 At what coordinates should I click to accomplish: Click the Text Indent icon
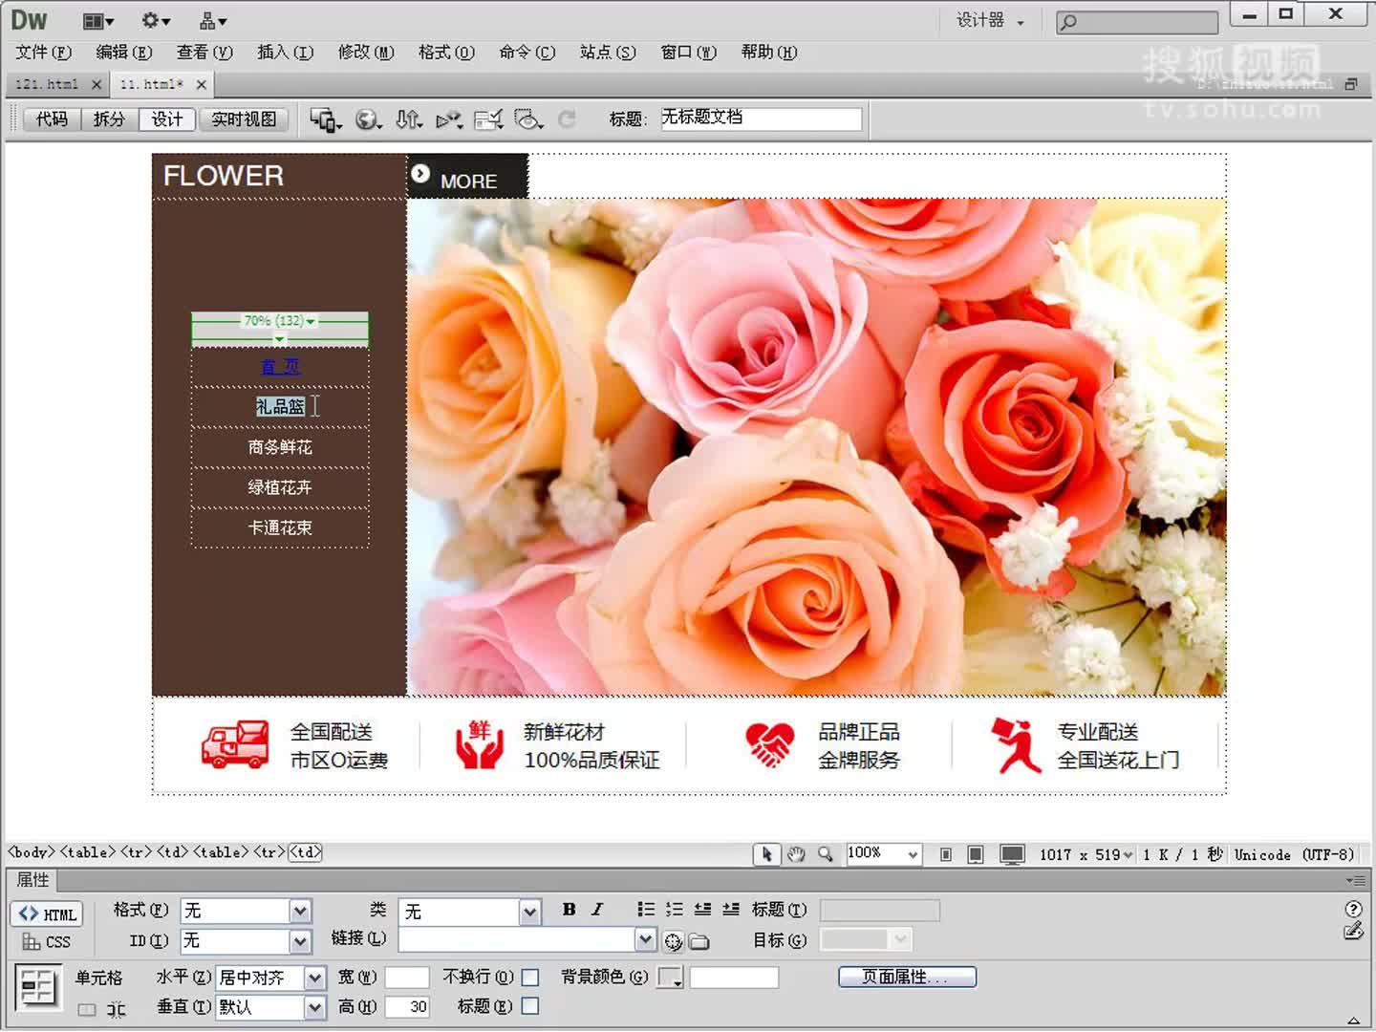point(731,909)
